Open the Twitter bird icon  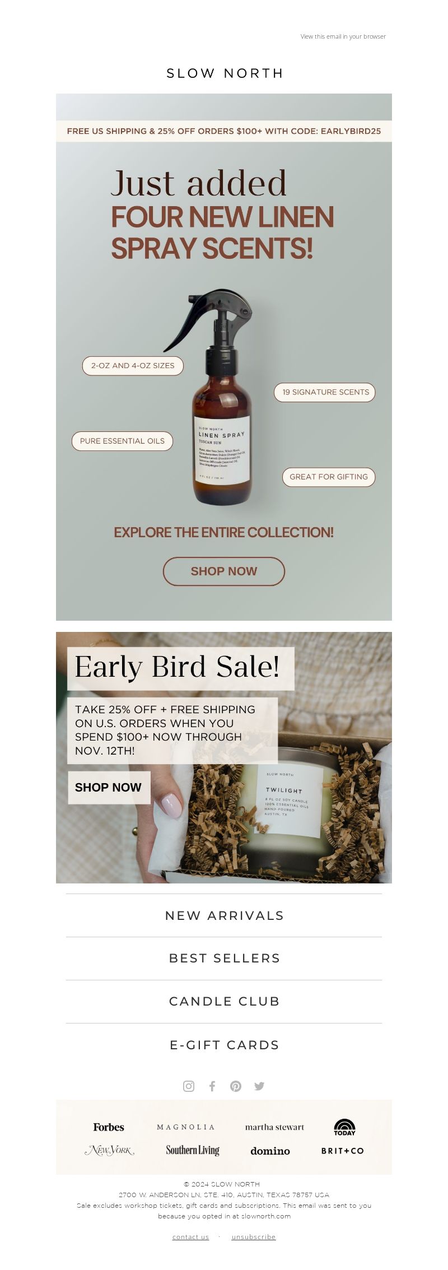(x=259, y=1086)
